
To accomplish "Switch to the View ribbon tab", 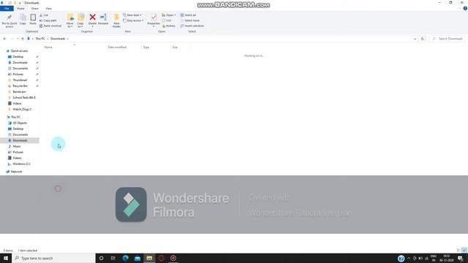I will click(48, 8).
